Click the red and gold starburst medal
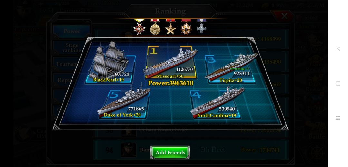 point(186,27)
